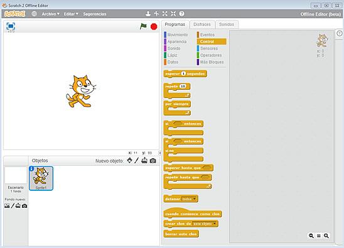Select the Lápiz block category
Screen dimensions: 344x248
point(171,55)
